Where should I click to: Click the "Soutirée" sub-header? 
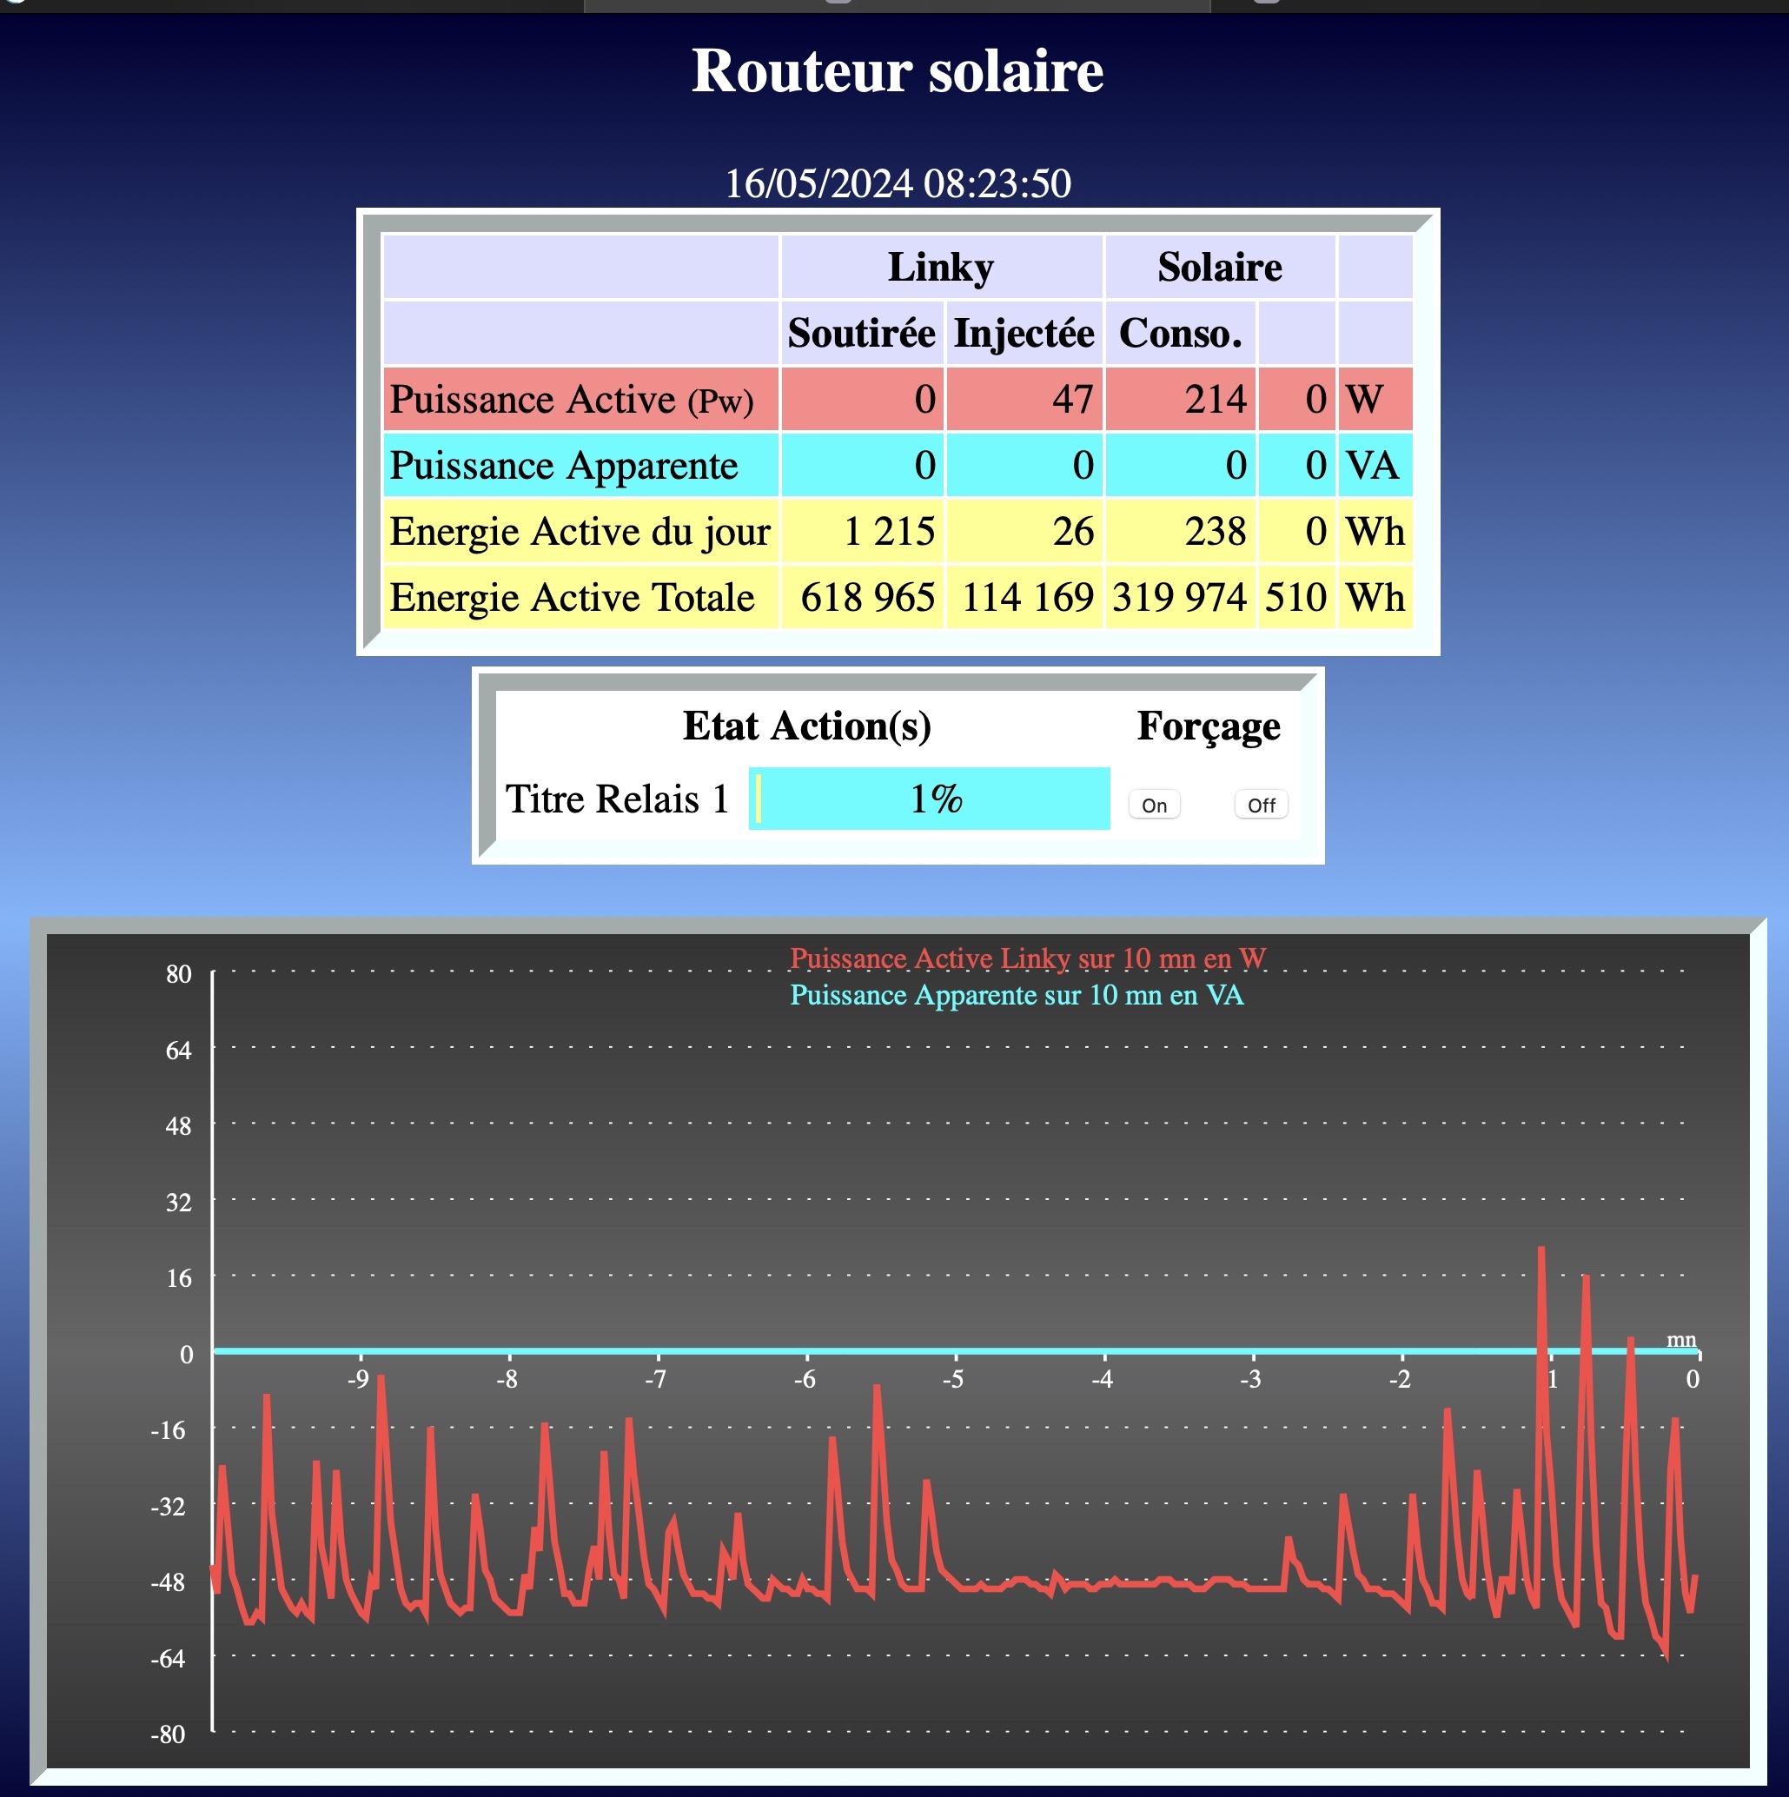(x=862, y=333)
